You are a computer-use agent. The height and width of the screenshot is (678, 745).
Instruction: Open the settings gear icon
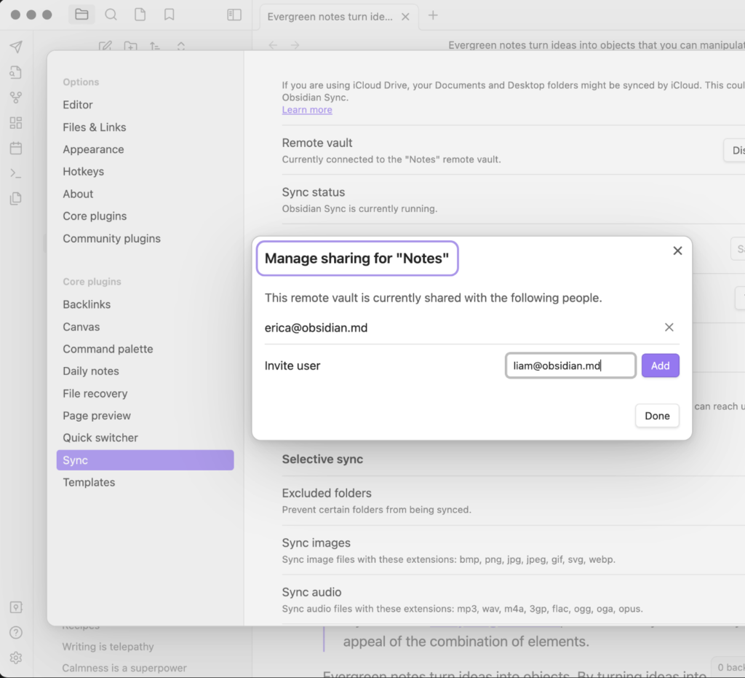[x=16, y=658]
